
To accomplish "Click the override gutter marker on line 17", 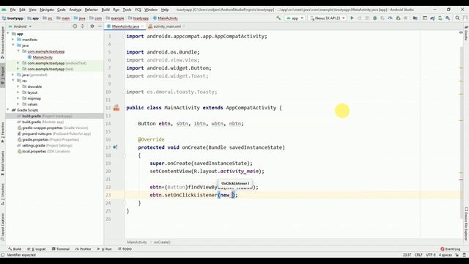I will 115,147.
